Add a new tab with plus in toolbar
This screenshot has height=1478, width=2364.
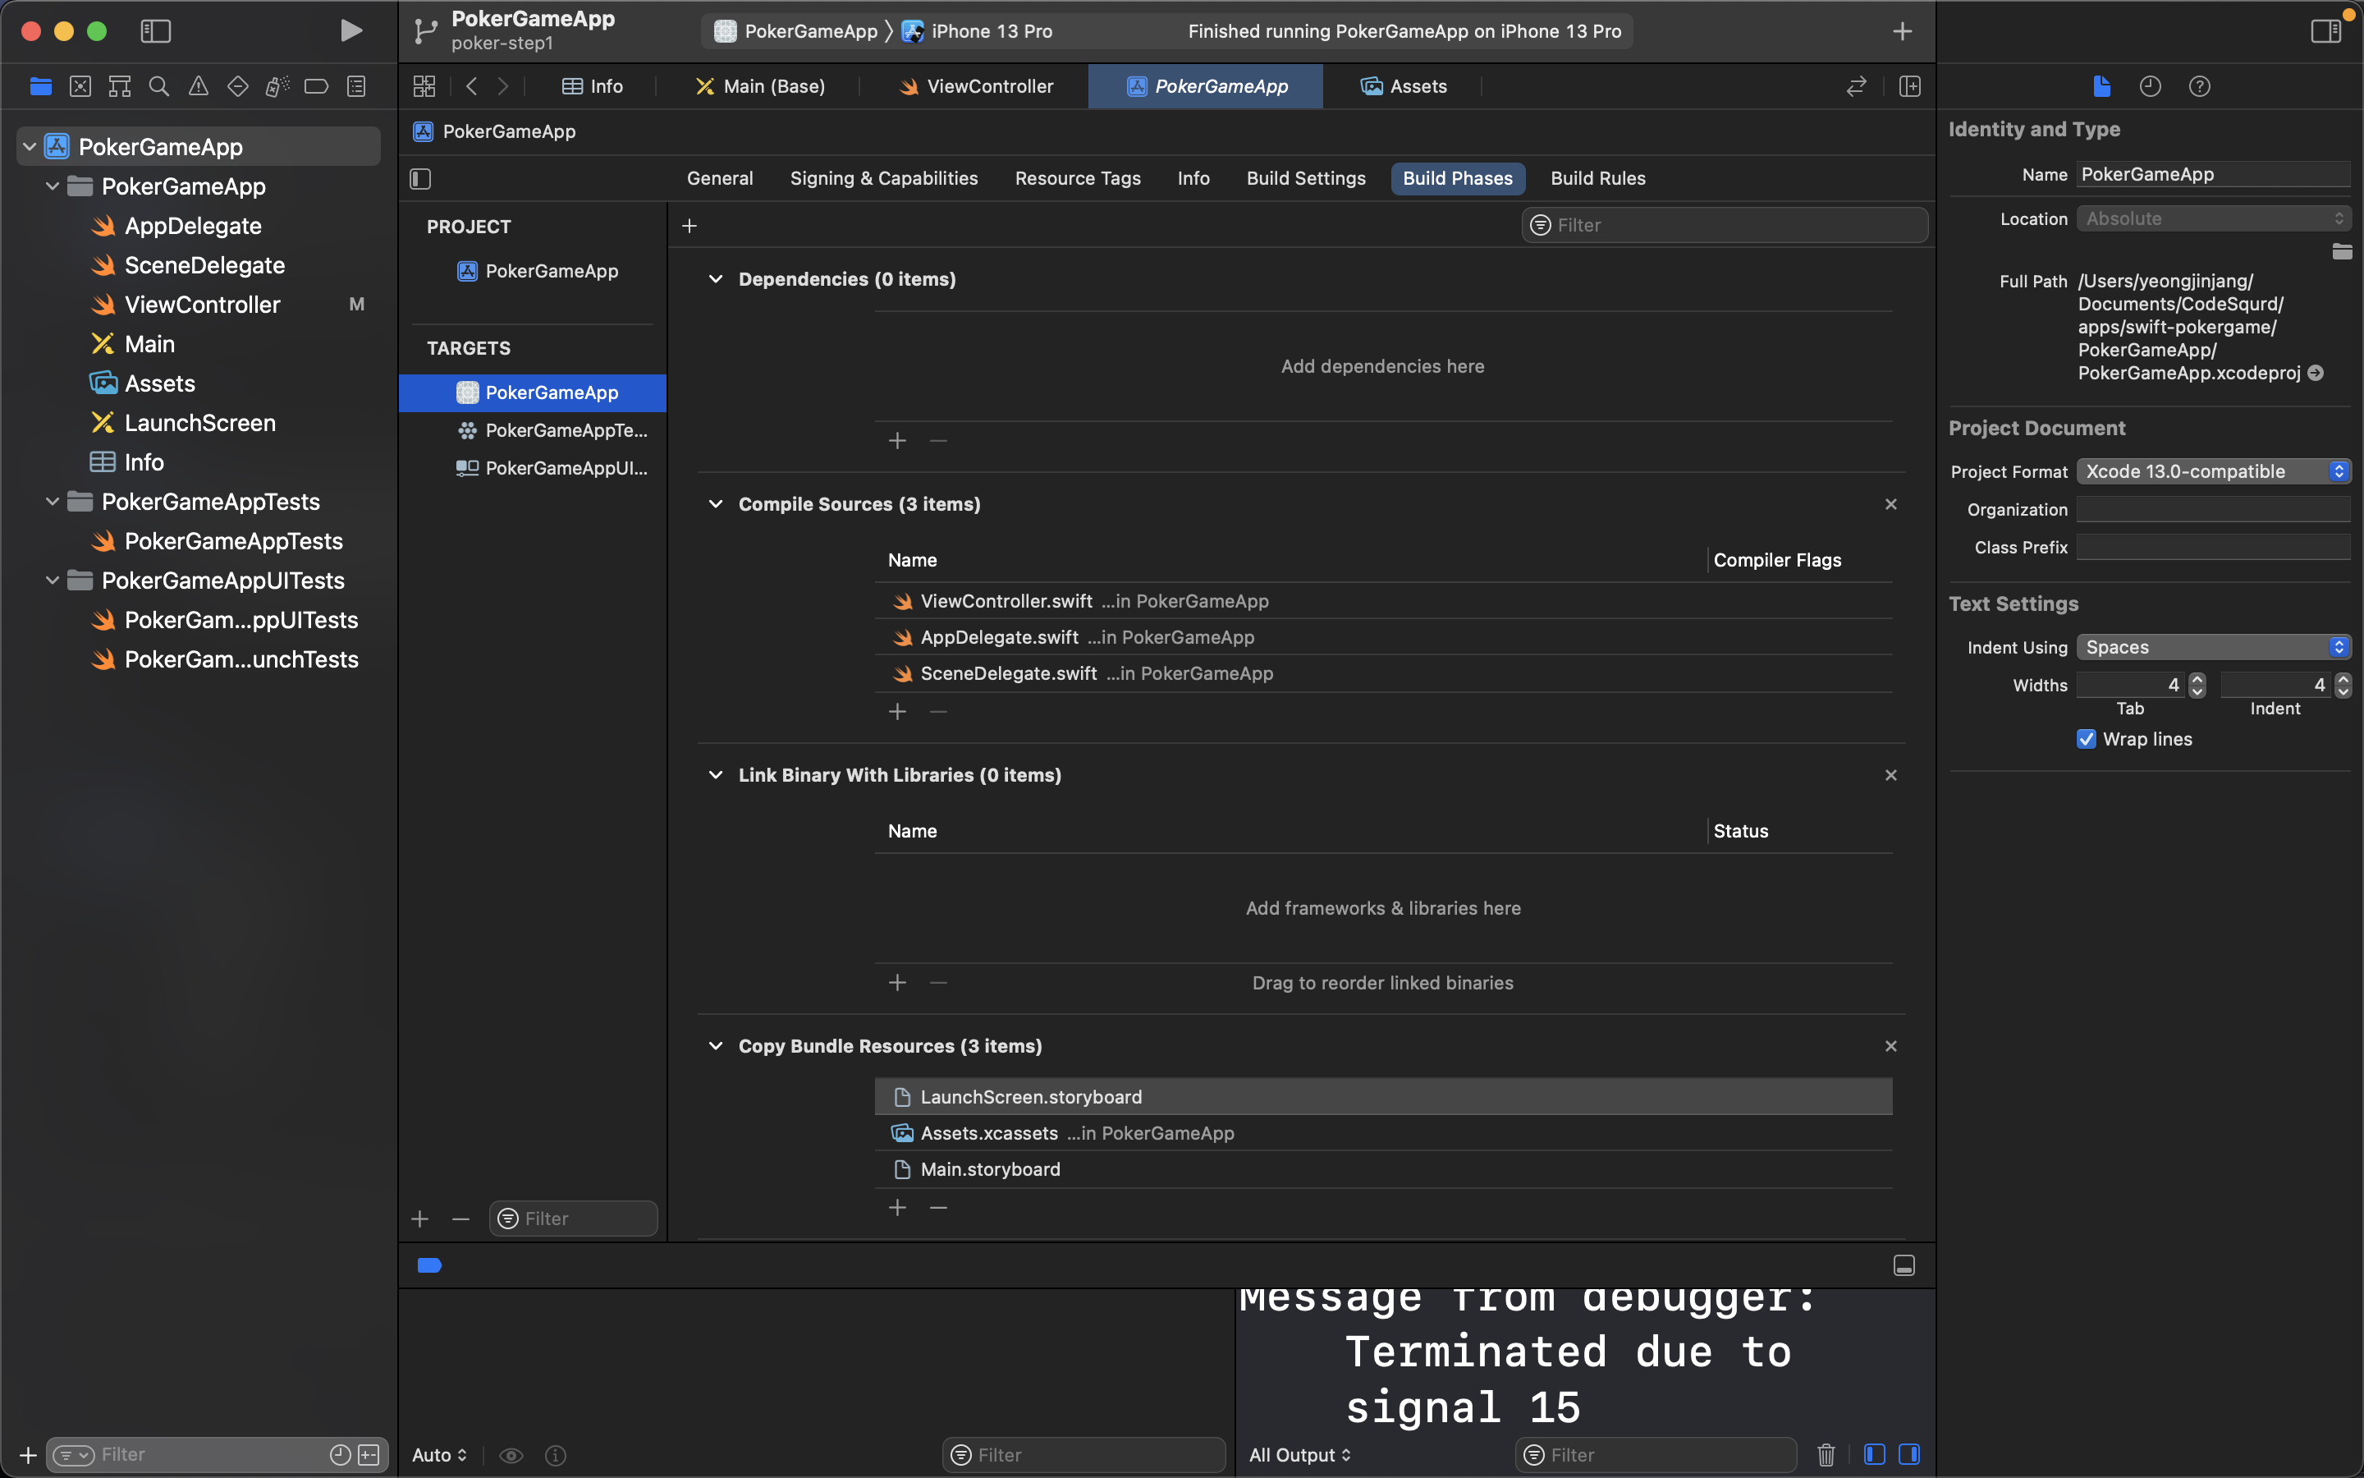(1902, 31)
